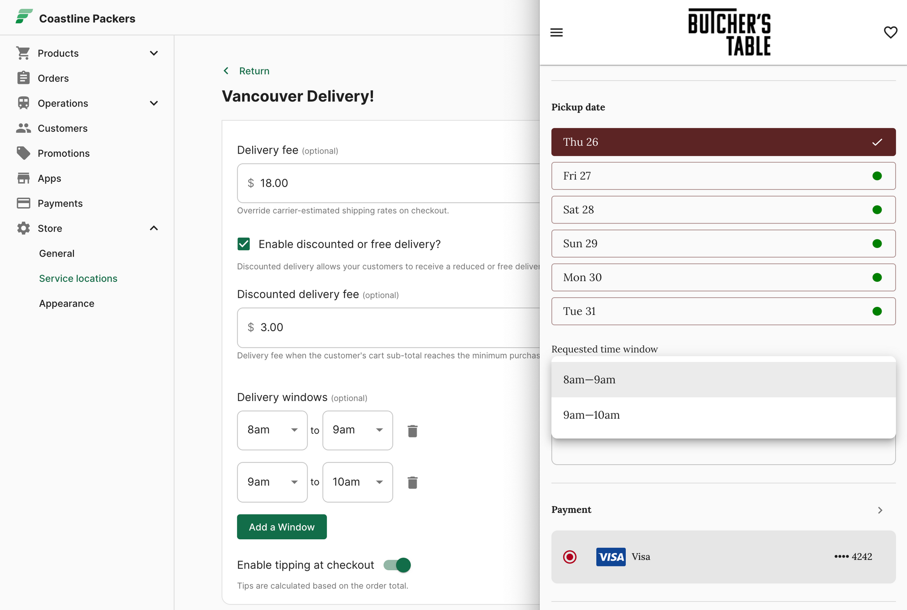Expand the Operations menu chevron
Image resolution: width=907 pixels, height=610 pixels.
[154, 103]
